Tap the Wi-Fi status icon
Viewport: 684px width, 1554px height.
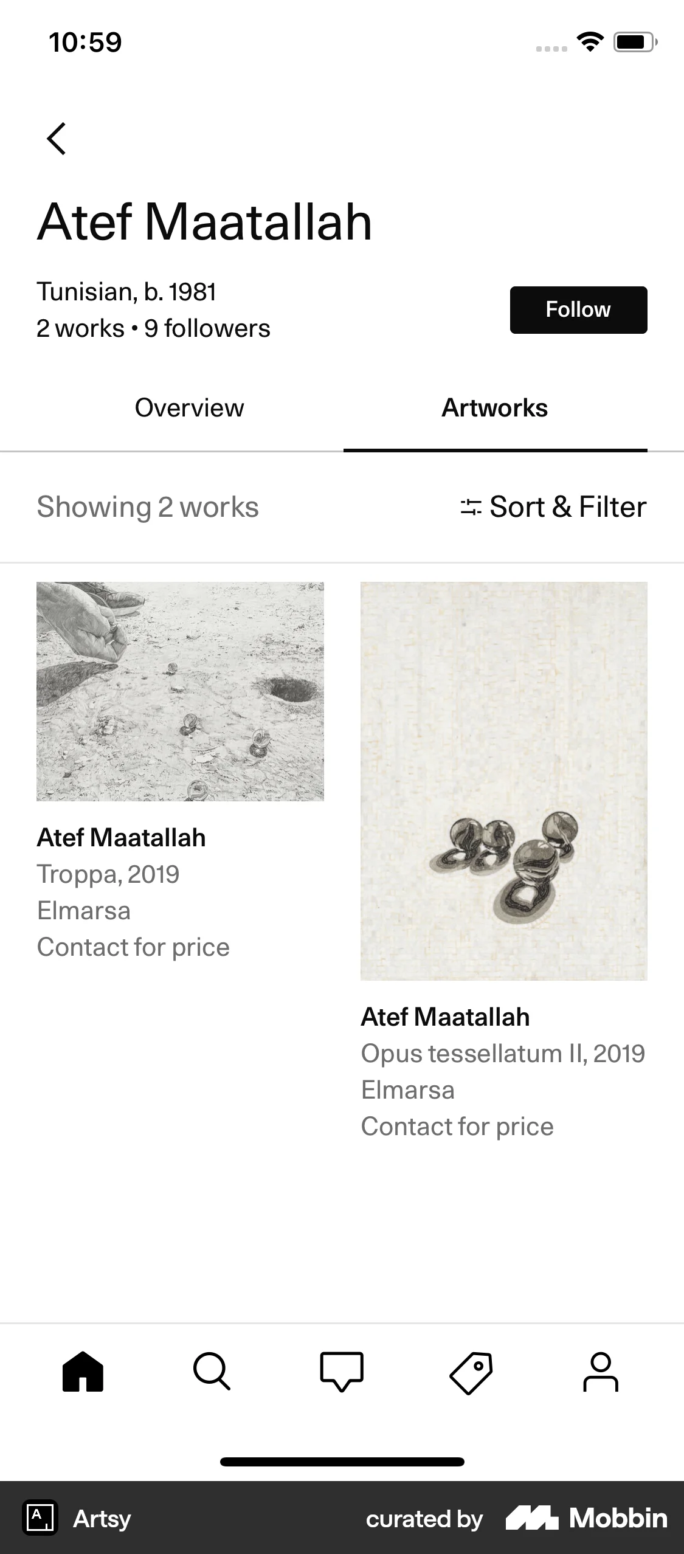click(x=590, y=42)
